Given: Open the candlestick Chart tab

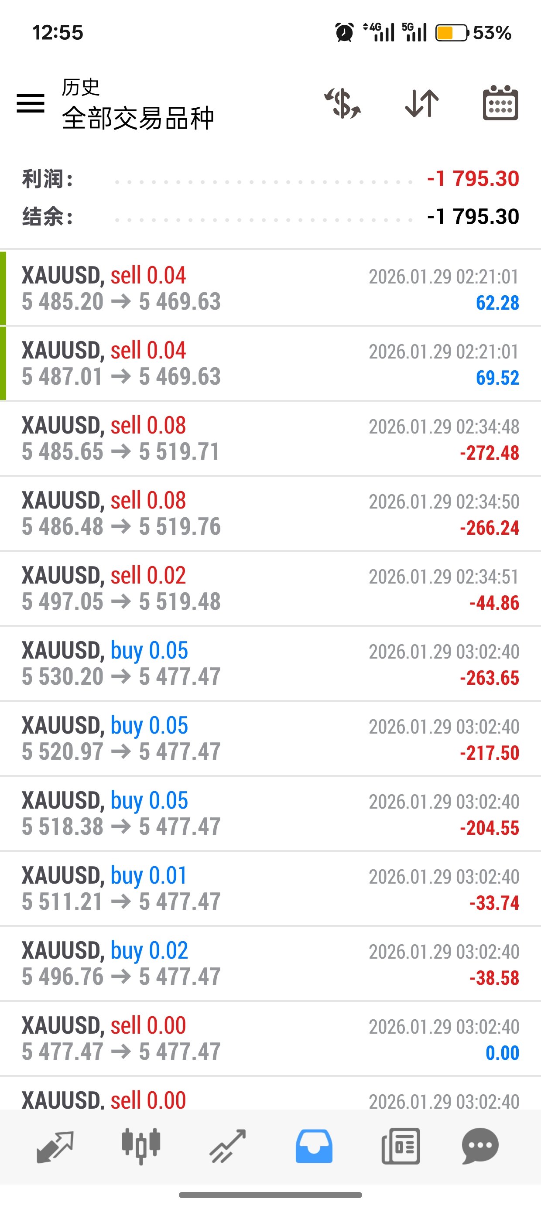Looking at the screenshot, I should click(141, 1147).
